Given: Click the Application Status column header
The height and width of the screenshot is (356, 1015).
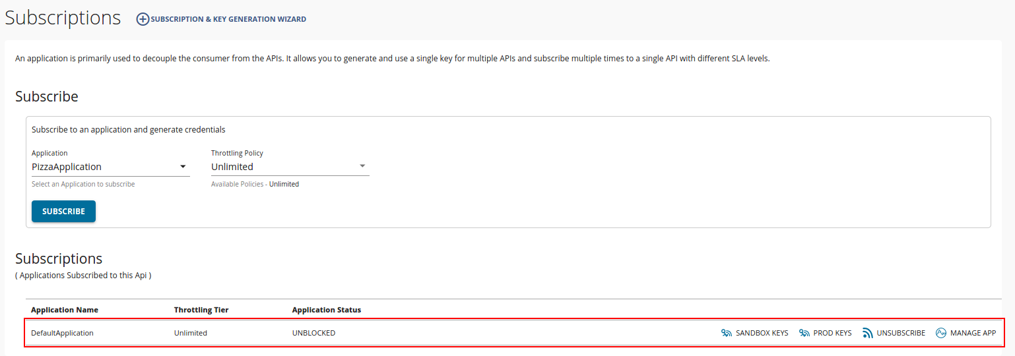Looking at the screenshot, I should [x=327, y=310].
